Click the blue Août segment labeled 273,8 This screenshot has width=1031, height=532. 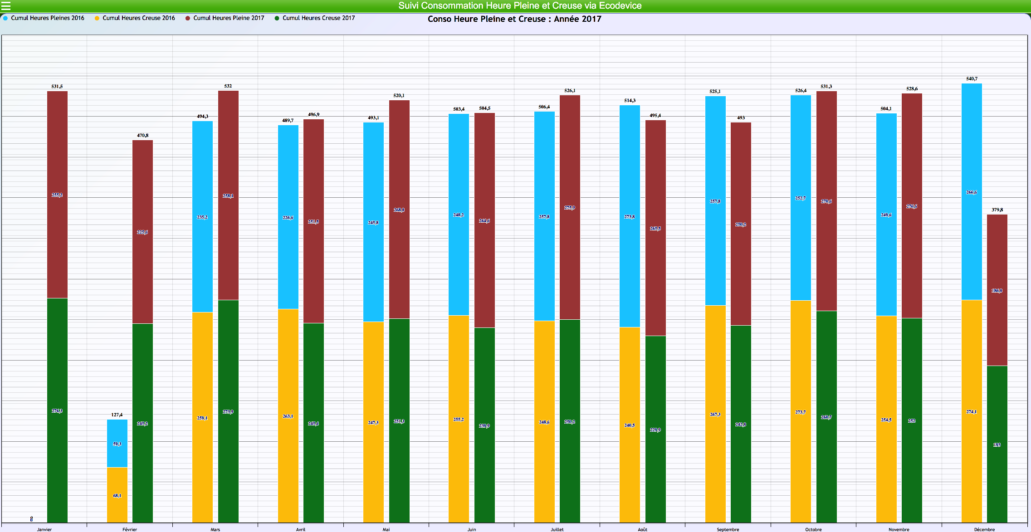click(630, 216)
